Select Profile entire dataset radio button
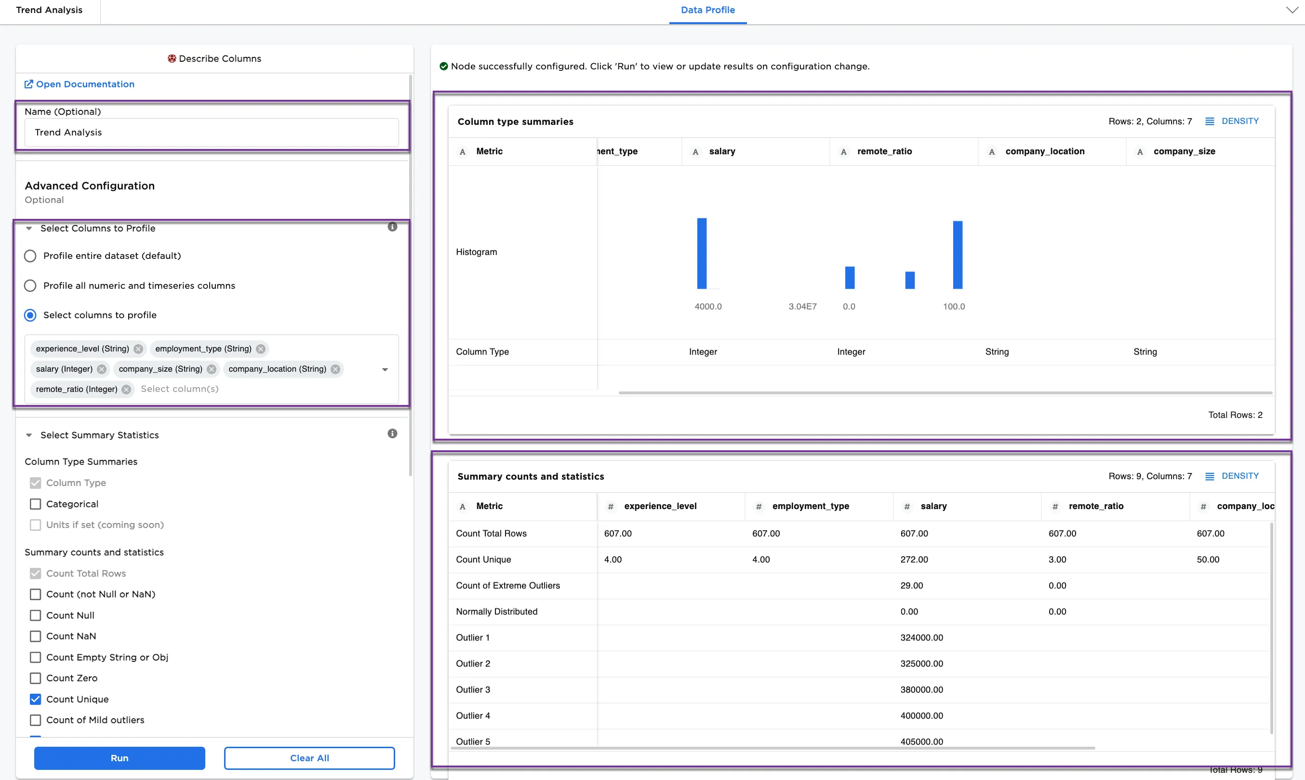 (x=30, y=256)
